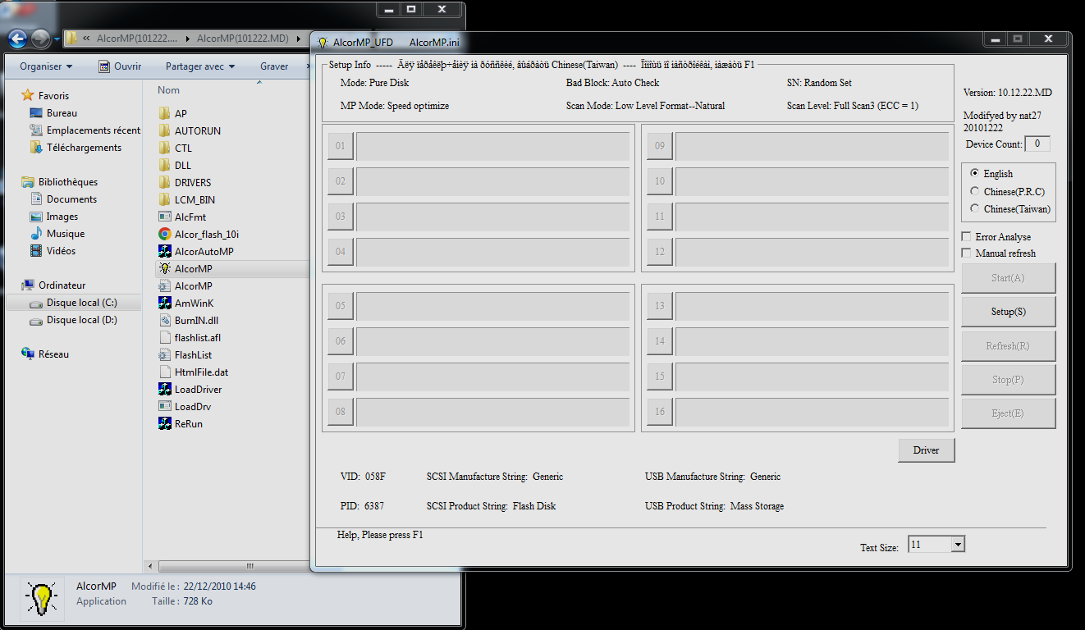Open Images library in navigation pane

click(x=53, y=216)
